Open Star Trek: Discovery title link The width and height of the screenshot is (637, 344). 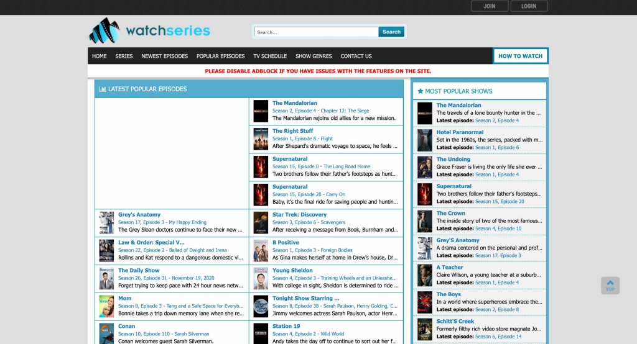299,215
